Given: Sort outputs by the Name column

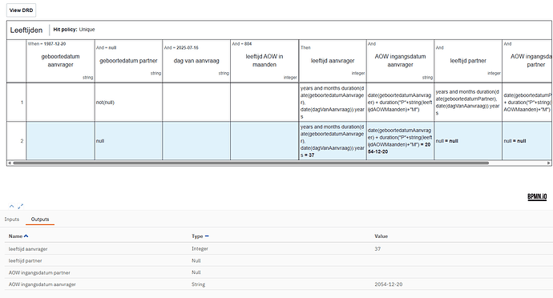Looking at the screenshot, I should (x=18, y=236).
